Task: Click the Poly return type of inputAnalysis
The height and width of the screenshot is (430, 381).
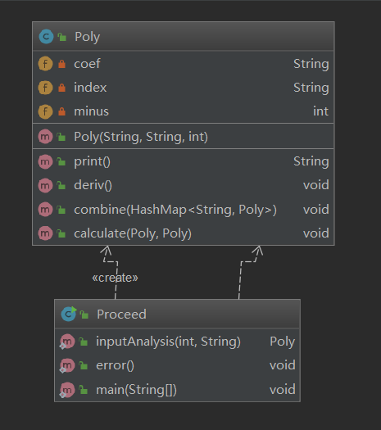Action: point(282,342)
